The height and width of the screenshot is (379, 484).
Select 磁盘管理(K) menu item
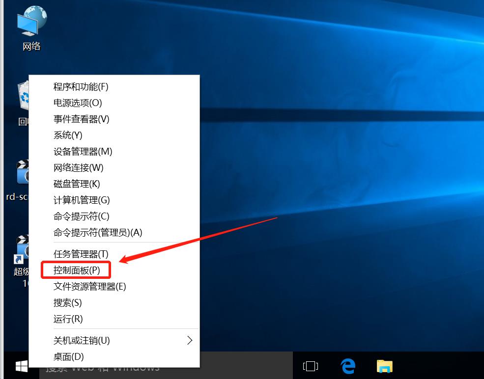tap(76, 184)
